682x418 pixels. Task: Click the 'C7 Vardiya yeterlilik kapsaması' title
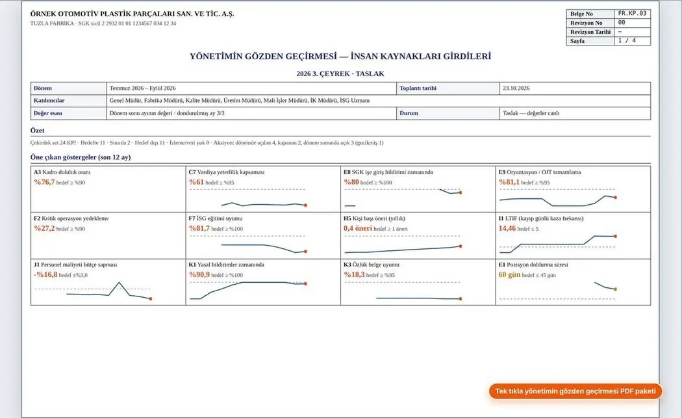tap(227, 172)
